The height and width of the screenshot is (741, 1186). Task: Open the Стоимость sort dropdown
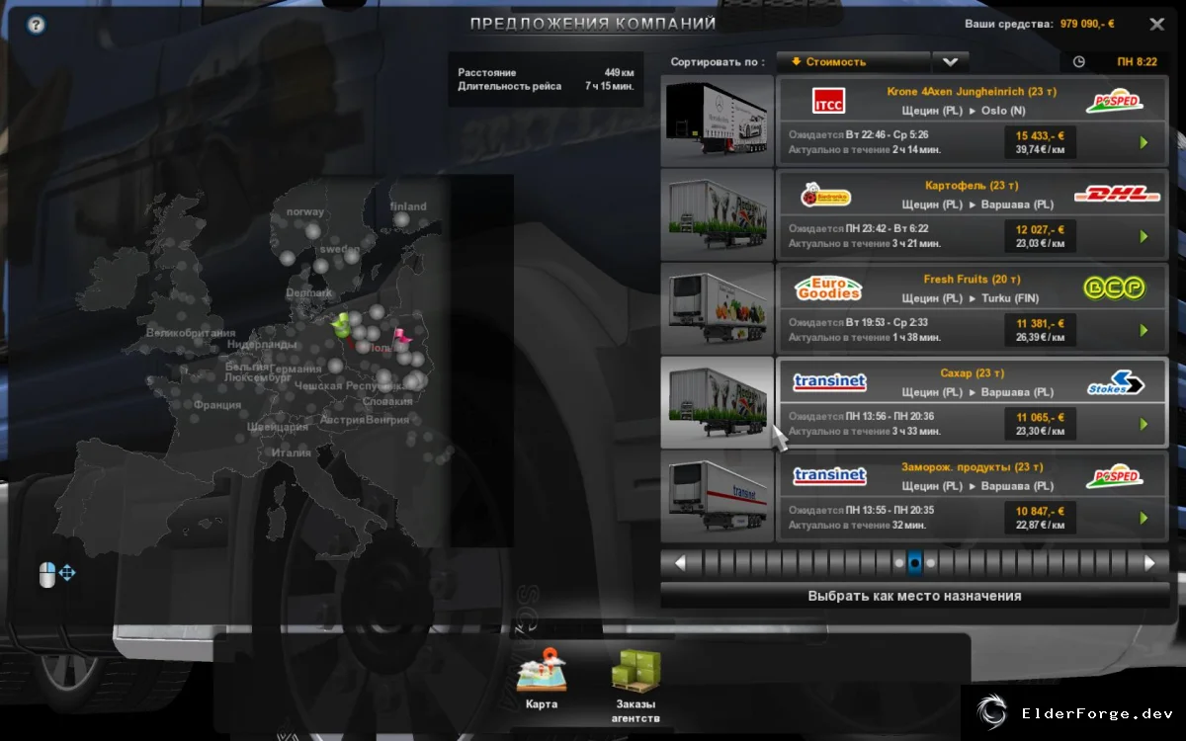853,61
